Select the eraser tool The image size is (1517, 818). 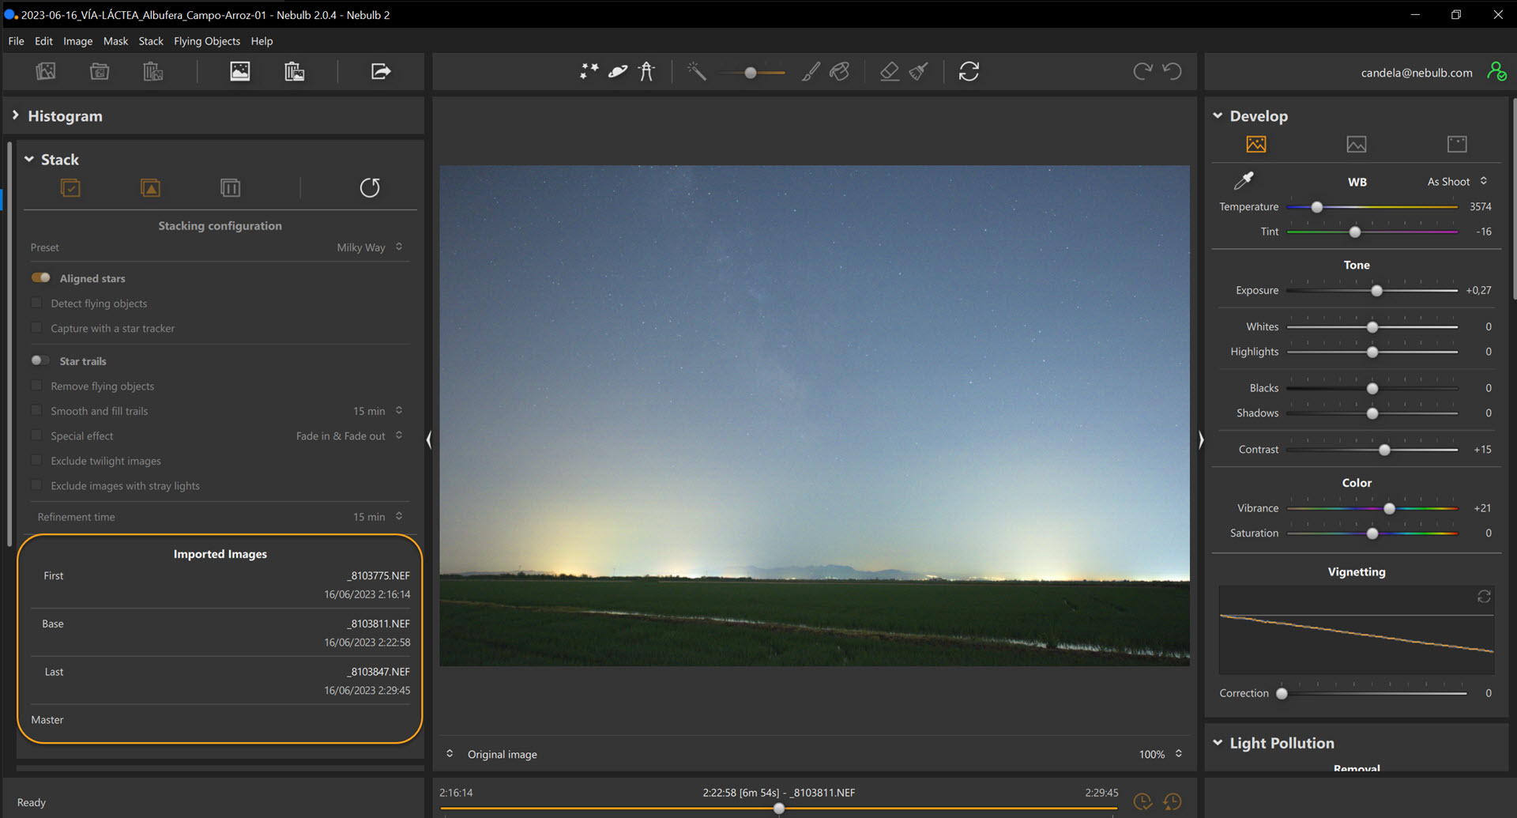point(890,72)
